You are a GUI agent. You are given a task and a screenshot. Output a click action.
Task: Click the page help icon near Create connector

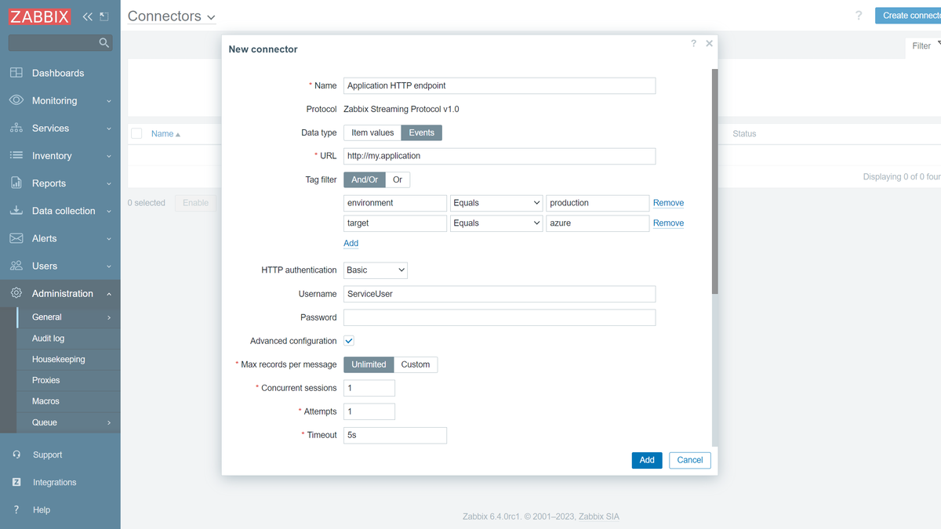859,16
